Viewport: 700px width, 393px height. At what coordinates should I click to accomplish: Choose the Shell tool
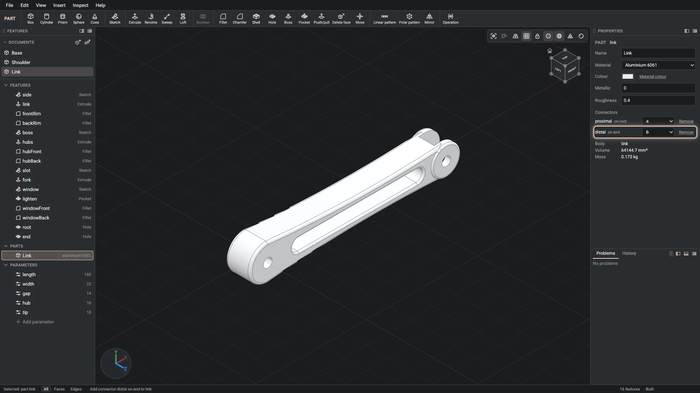pos(256,19)
